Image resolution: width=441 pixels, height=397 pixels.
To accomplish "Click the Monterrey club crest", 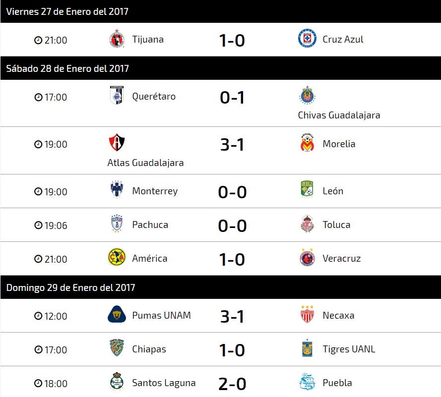I will 117,190.
